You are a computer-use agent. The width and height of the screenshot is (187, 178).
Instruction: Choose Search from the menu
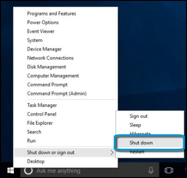(65, 132)
